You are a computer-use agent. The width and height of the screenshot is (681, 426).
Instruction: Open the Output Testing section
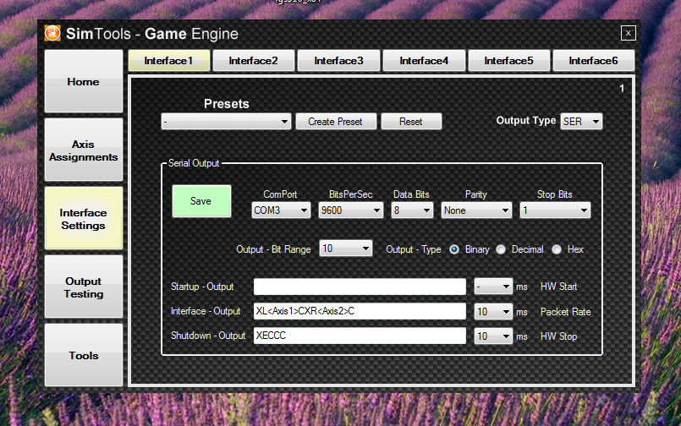point(84,287)
